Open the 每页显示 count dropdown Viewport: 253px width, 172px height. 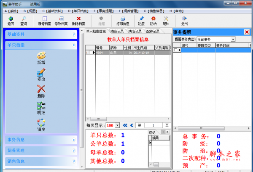click(x=118, y=125)
